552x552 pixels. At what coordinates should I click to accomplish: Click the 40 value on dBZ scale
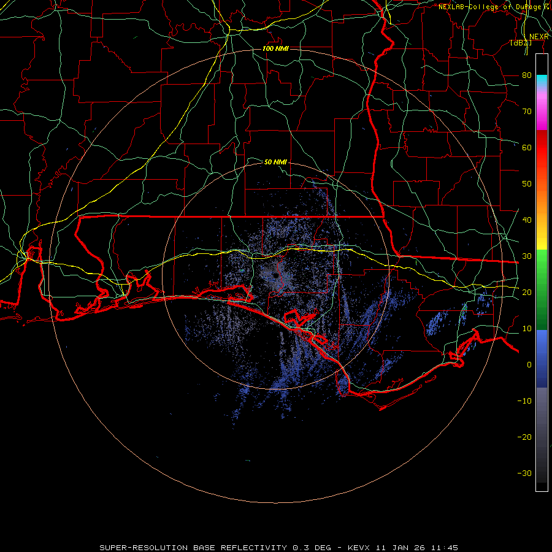pyautogui.click(x=527, y=220)
